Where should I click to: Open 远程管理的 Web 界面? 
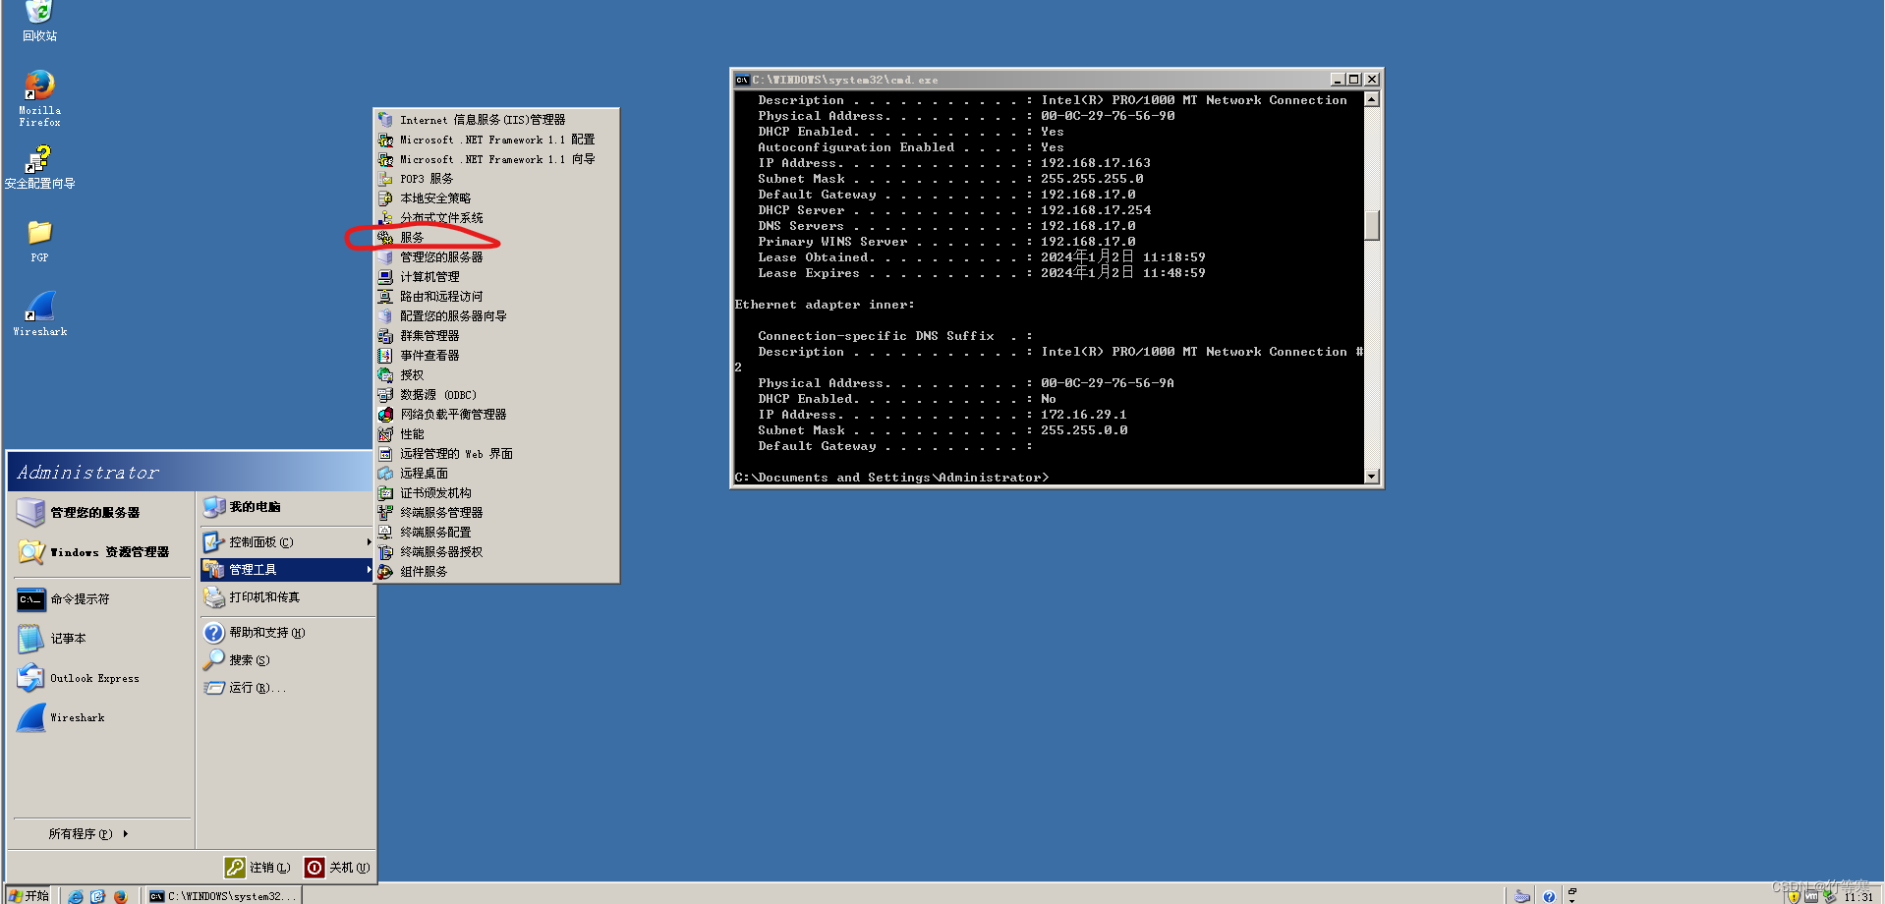point(496,454)
